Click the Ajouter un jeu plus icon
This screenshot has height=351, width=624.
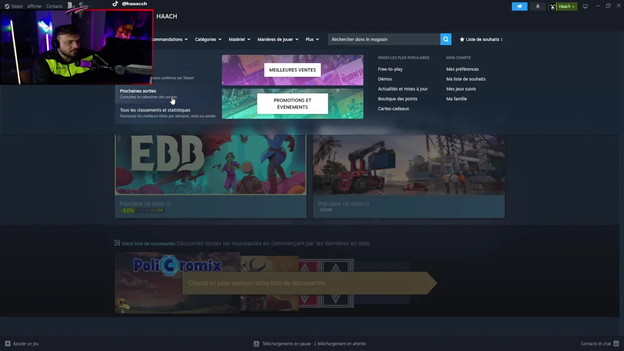[7, 344]
